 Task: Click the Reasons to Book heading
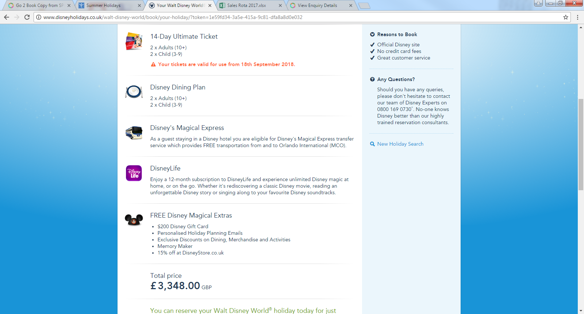pos(397,34)
